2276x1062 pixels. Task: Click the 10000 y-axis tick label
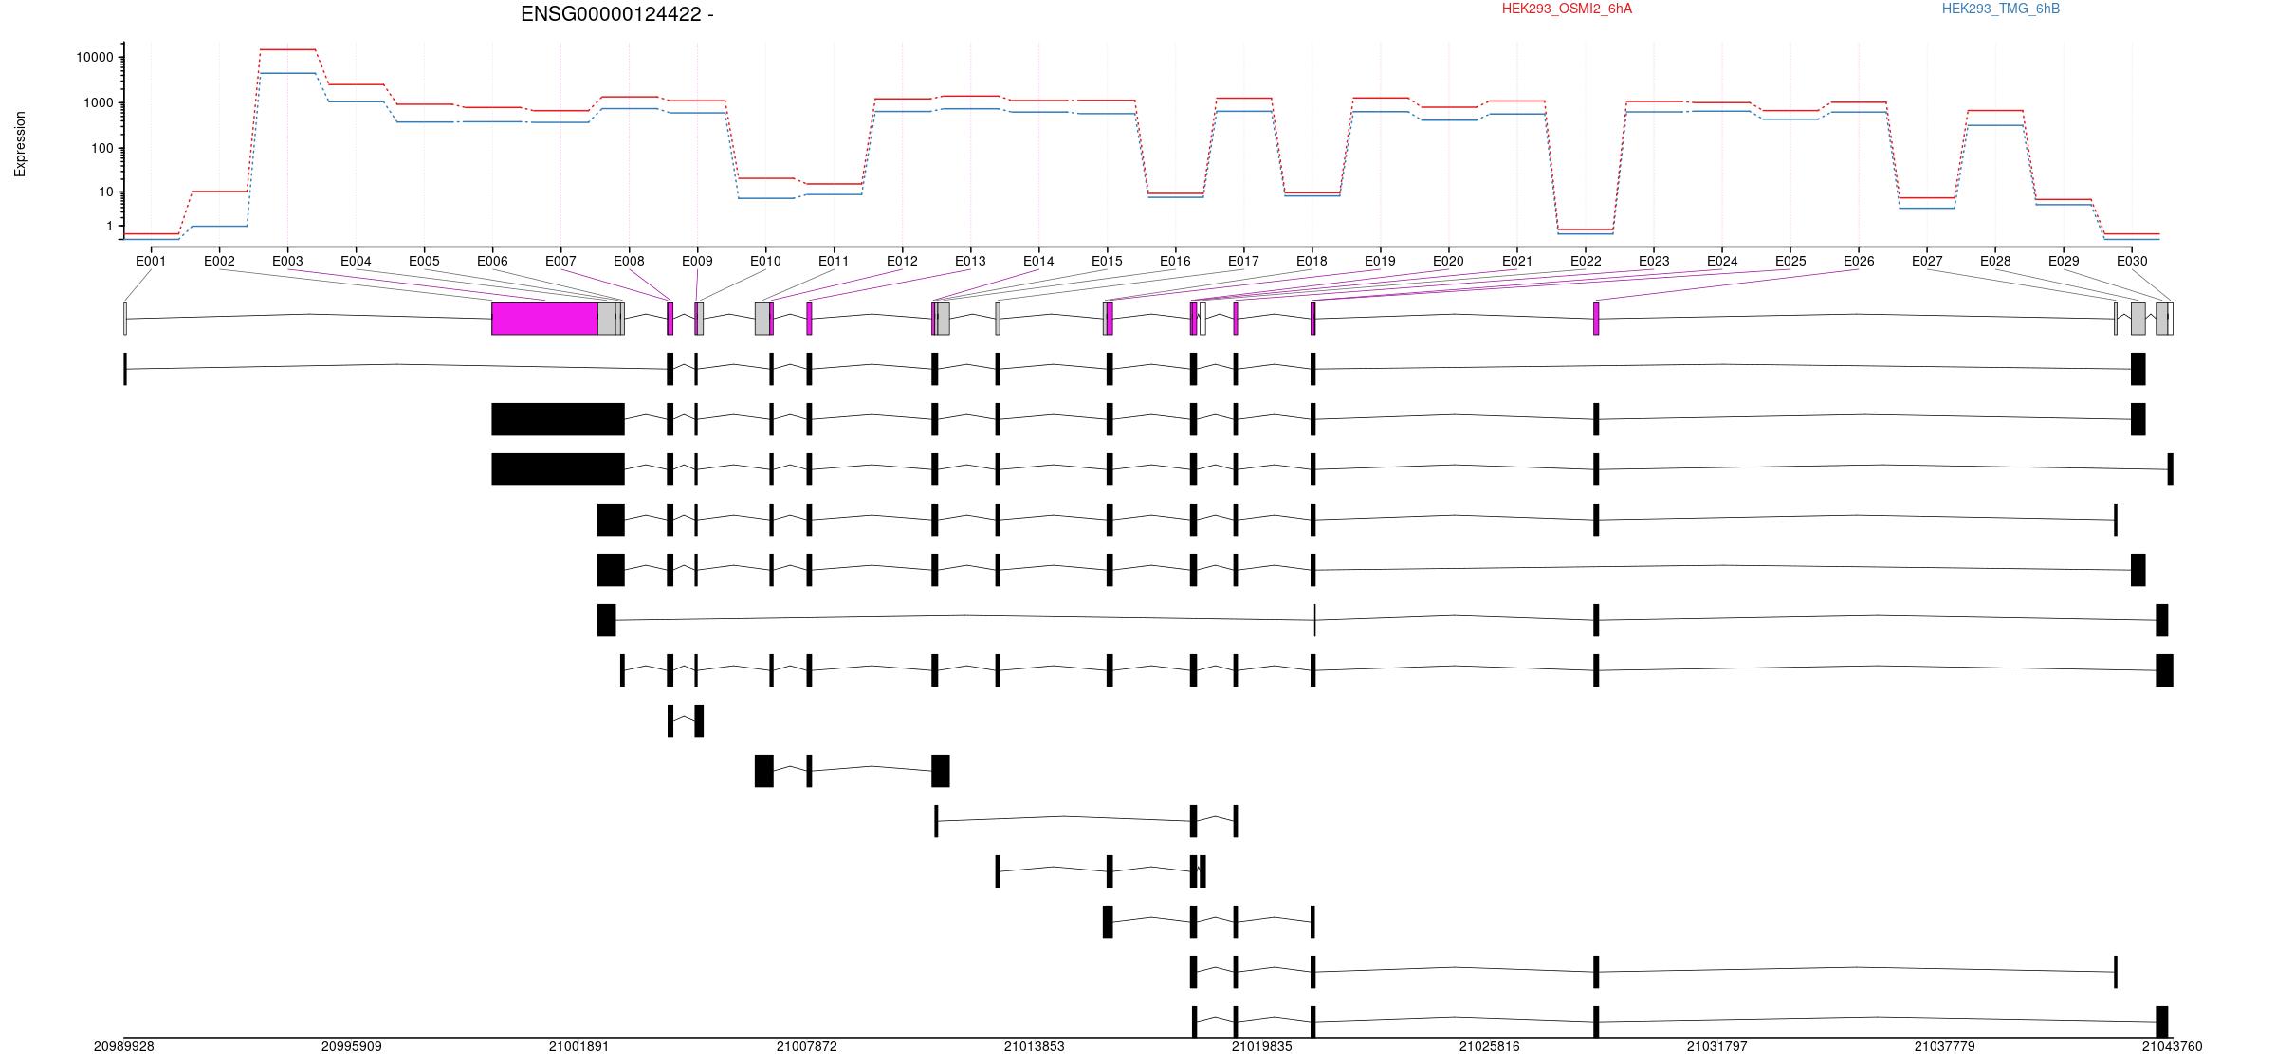pos(94,58)
